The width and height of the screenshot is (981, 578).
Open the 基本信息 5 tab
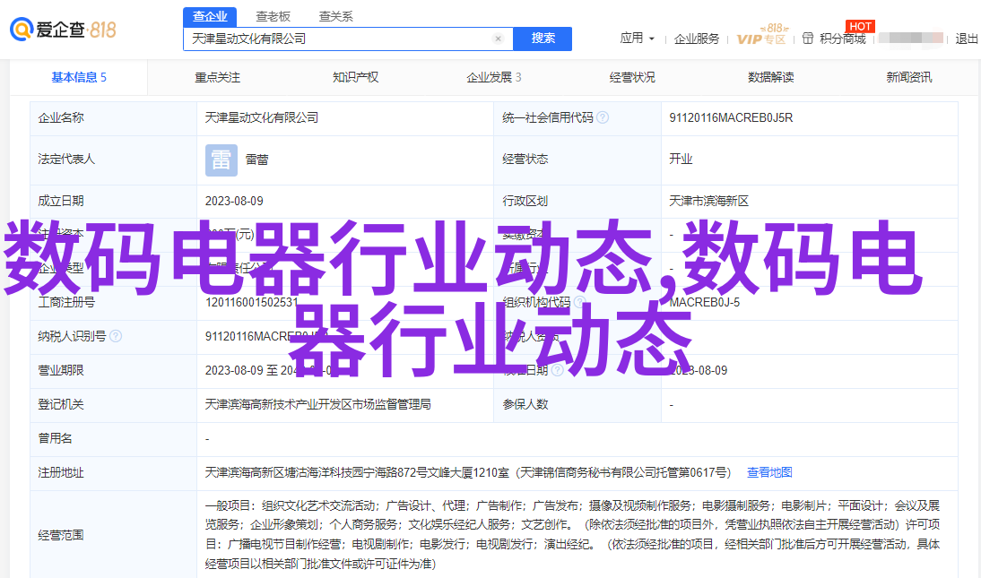(x=79, y=77)
